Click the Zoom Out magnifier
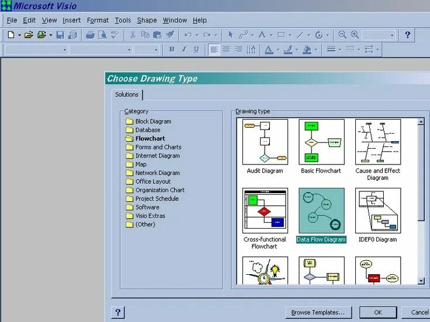Viewport: 430px width, 322px height. coord(342,35)
